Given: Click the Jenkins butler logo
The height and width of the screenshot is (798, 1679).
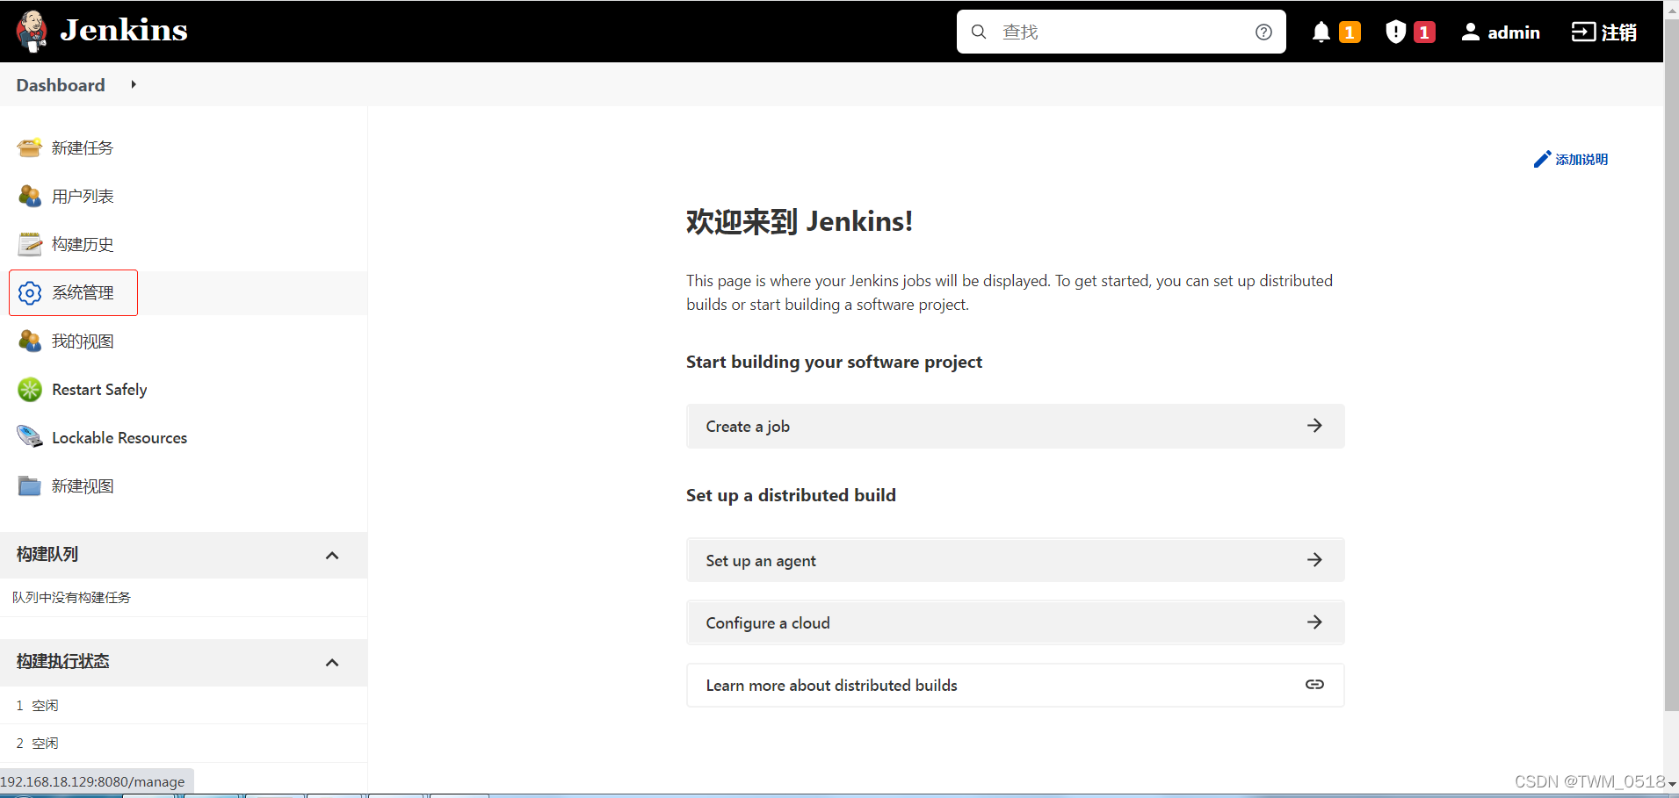Looking at the screenshot, I should (x=33, y=32).
